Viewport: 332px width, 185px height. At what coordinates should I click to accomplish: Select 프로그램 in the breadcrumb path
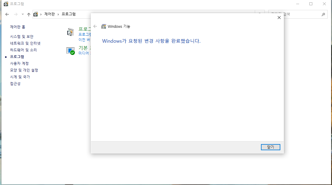tap(69, 14)
